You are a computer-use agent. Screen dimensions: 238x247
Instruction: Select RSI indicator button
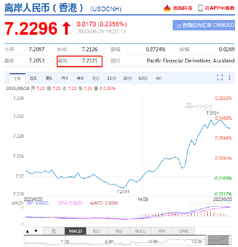[x=119, y=231]
